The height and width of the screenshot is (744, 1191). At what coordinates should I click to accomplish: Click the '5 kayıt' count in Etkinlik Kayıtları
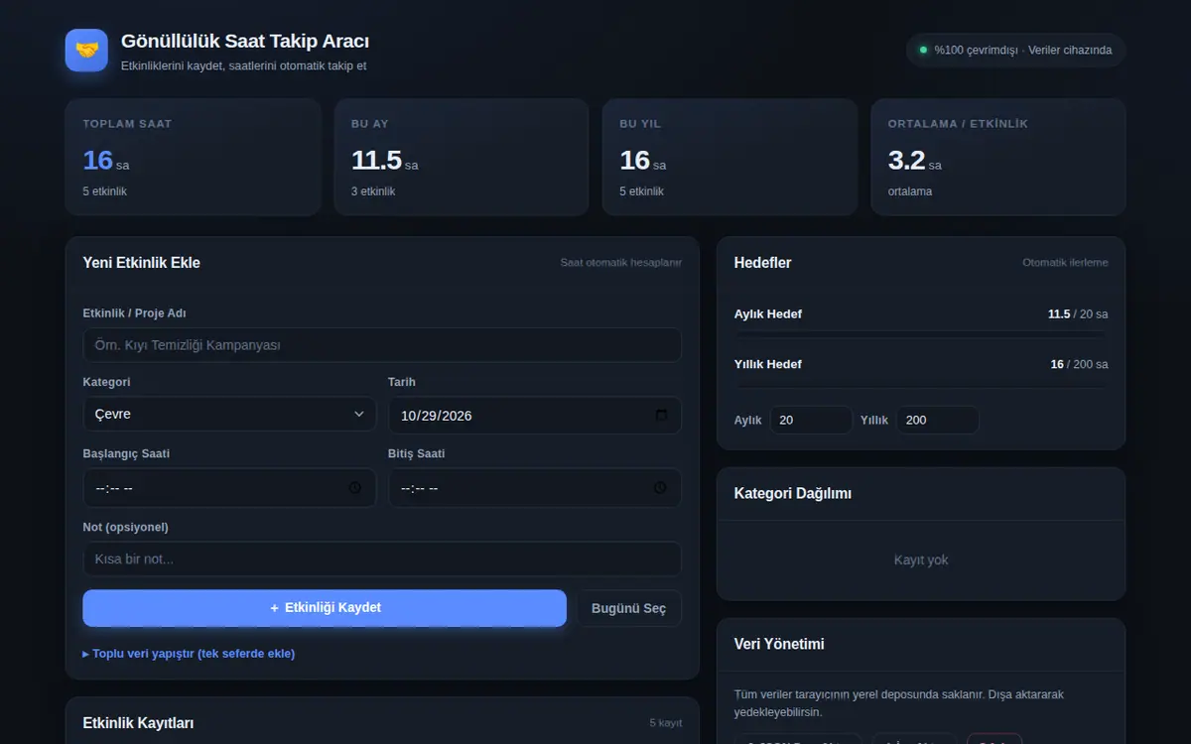tap(666, 723)
